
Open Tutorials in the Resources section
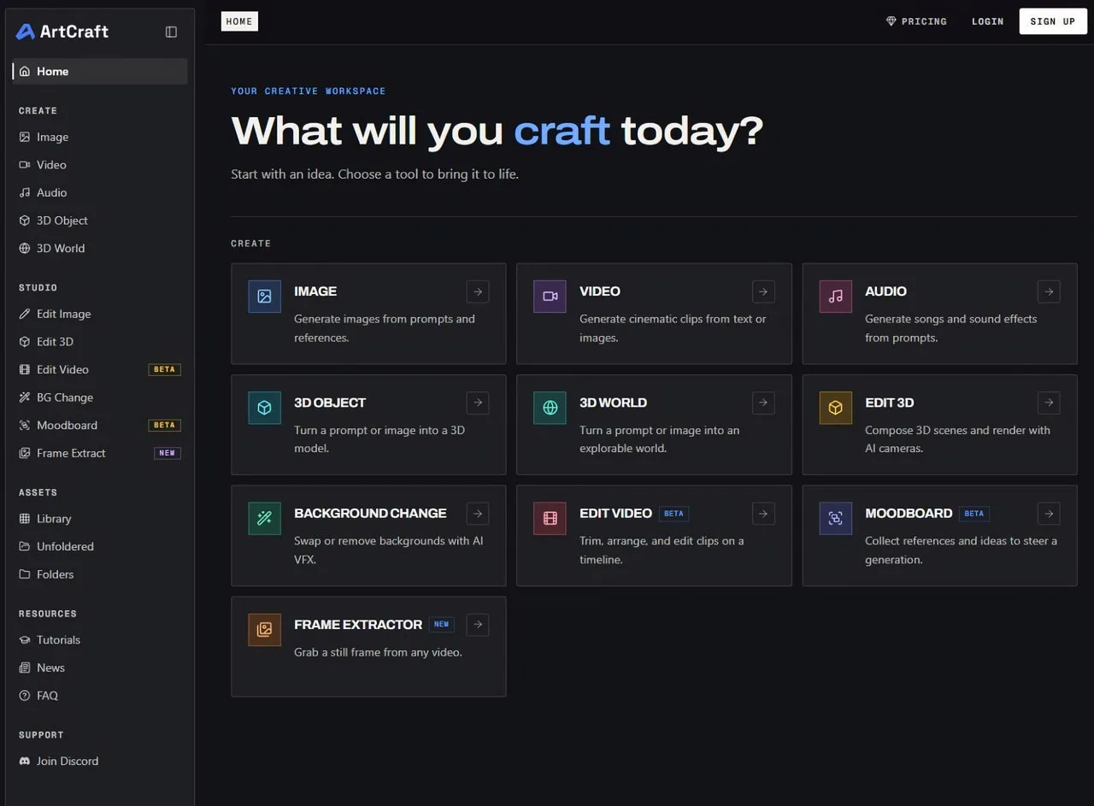(100, 640)
